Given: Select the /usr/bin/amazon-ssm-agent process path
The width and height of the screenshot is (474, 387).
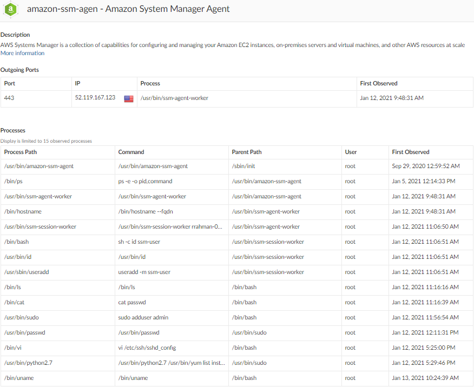Looking at the screenshot, I should click(x=38, y=166).
